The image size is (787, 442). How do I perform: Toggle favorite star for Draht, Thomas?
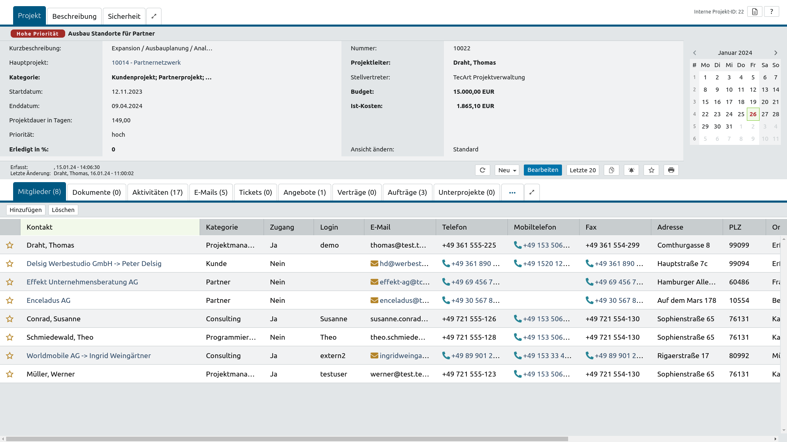[x=10, y=245]
